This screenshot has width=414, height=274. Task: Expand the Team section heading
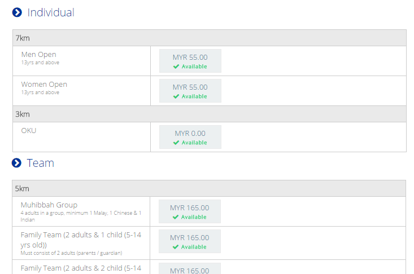click(x=41, y=163)
